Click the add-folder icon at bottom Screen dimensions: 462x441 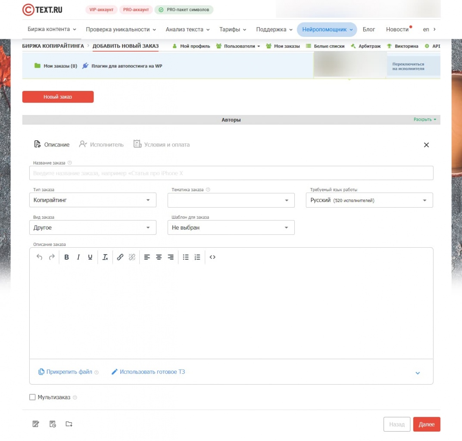(69, 424)
